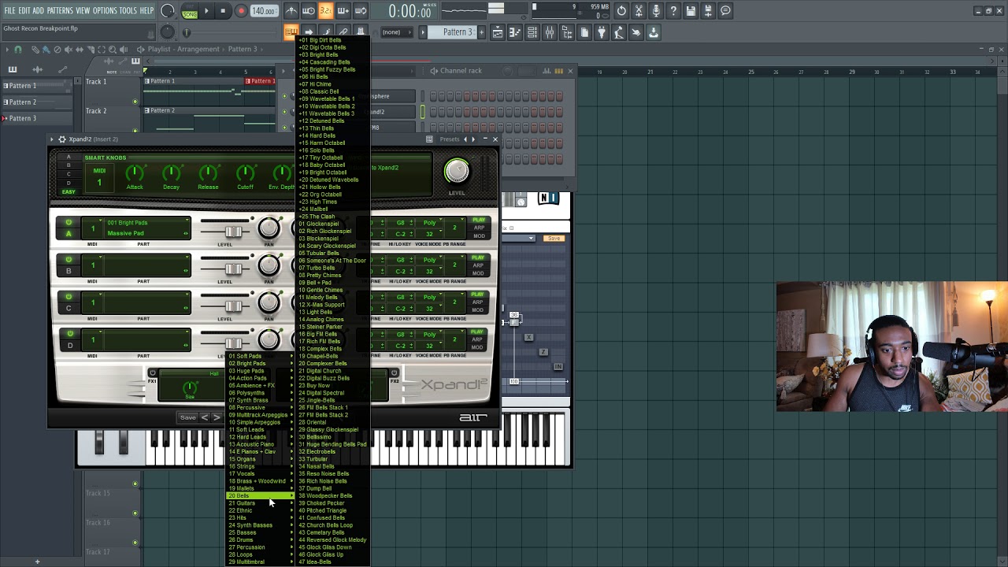Click Xpand!2 Save preset button
This screenshot has width=1008, height=567.
(x=187, y=417)
